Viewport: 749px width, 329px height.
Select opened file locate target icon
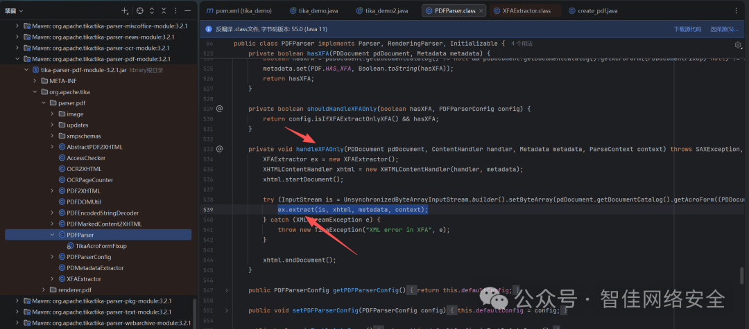139,10
